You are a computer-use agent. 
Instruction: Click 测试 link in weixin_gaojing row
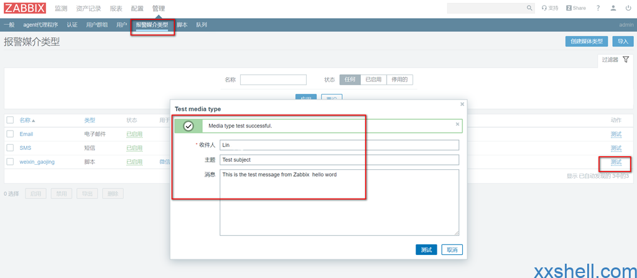click(616, 162)
